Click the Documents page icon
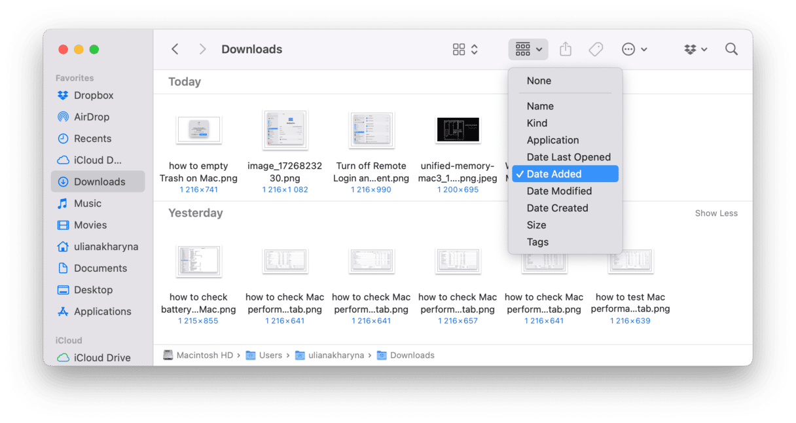 click(63, 268)
